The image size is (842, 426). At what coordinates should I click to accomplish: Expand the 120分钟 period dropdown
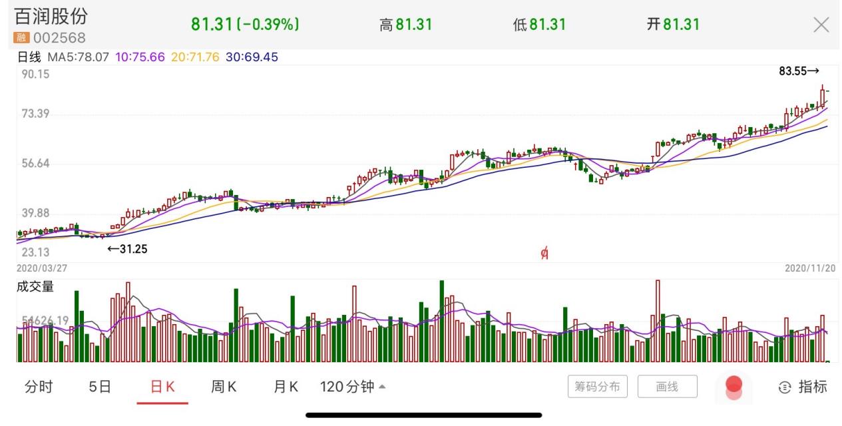point(352,387)
